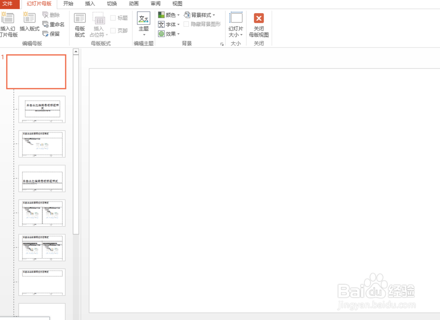The height and width of the screenshot is (320, 440).
Task: Click the Delete (删除) button
Action: 51,15
